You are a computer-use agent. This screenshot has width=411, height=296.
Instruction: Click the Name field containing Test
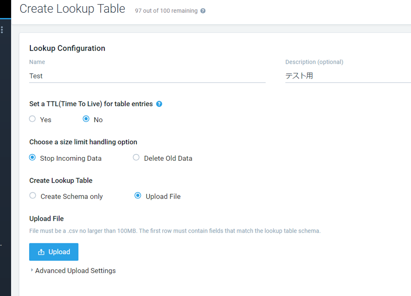coord(124,76)
